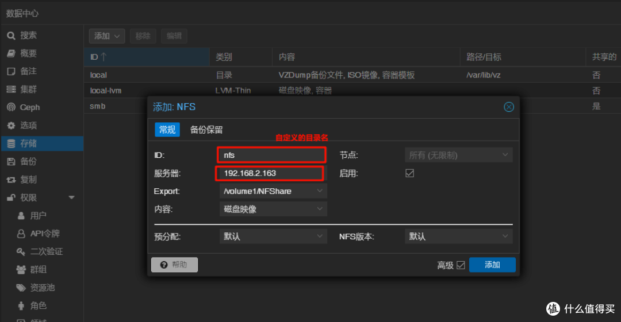Open 存储 in sidebar
This screenshot has height=322, width=621.
click(x=42, y=143)
